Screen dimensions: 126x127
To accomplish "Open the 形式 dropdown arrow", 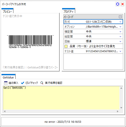I will (120, 22).
